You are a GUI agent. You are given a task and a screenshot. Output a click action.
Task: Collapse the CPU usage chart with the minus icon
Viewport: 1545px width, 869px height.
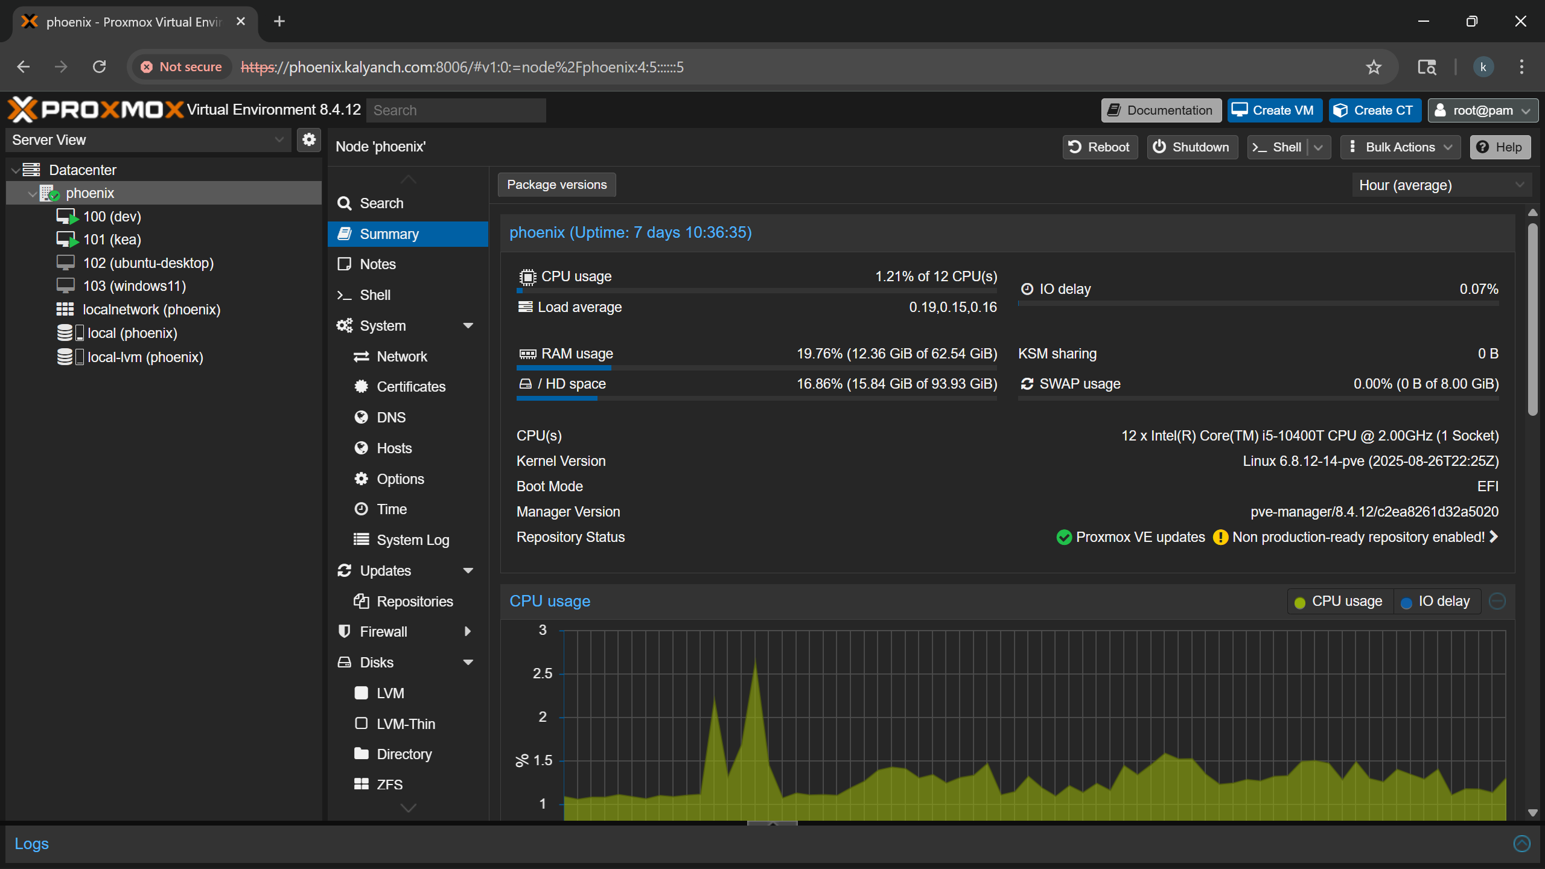pyautogui.click(x=1498, y=601)
